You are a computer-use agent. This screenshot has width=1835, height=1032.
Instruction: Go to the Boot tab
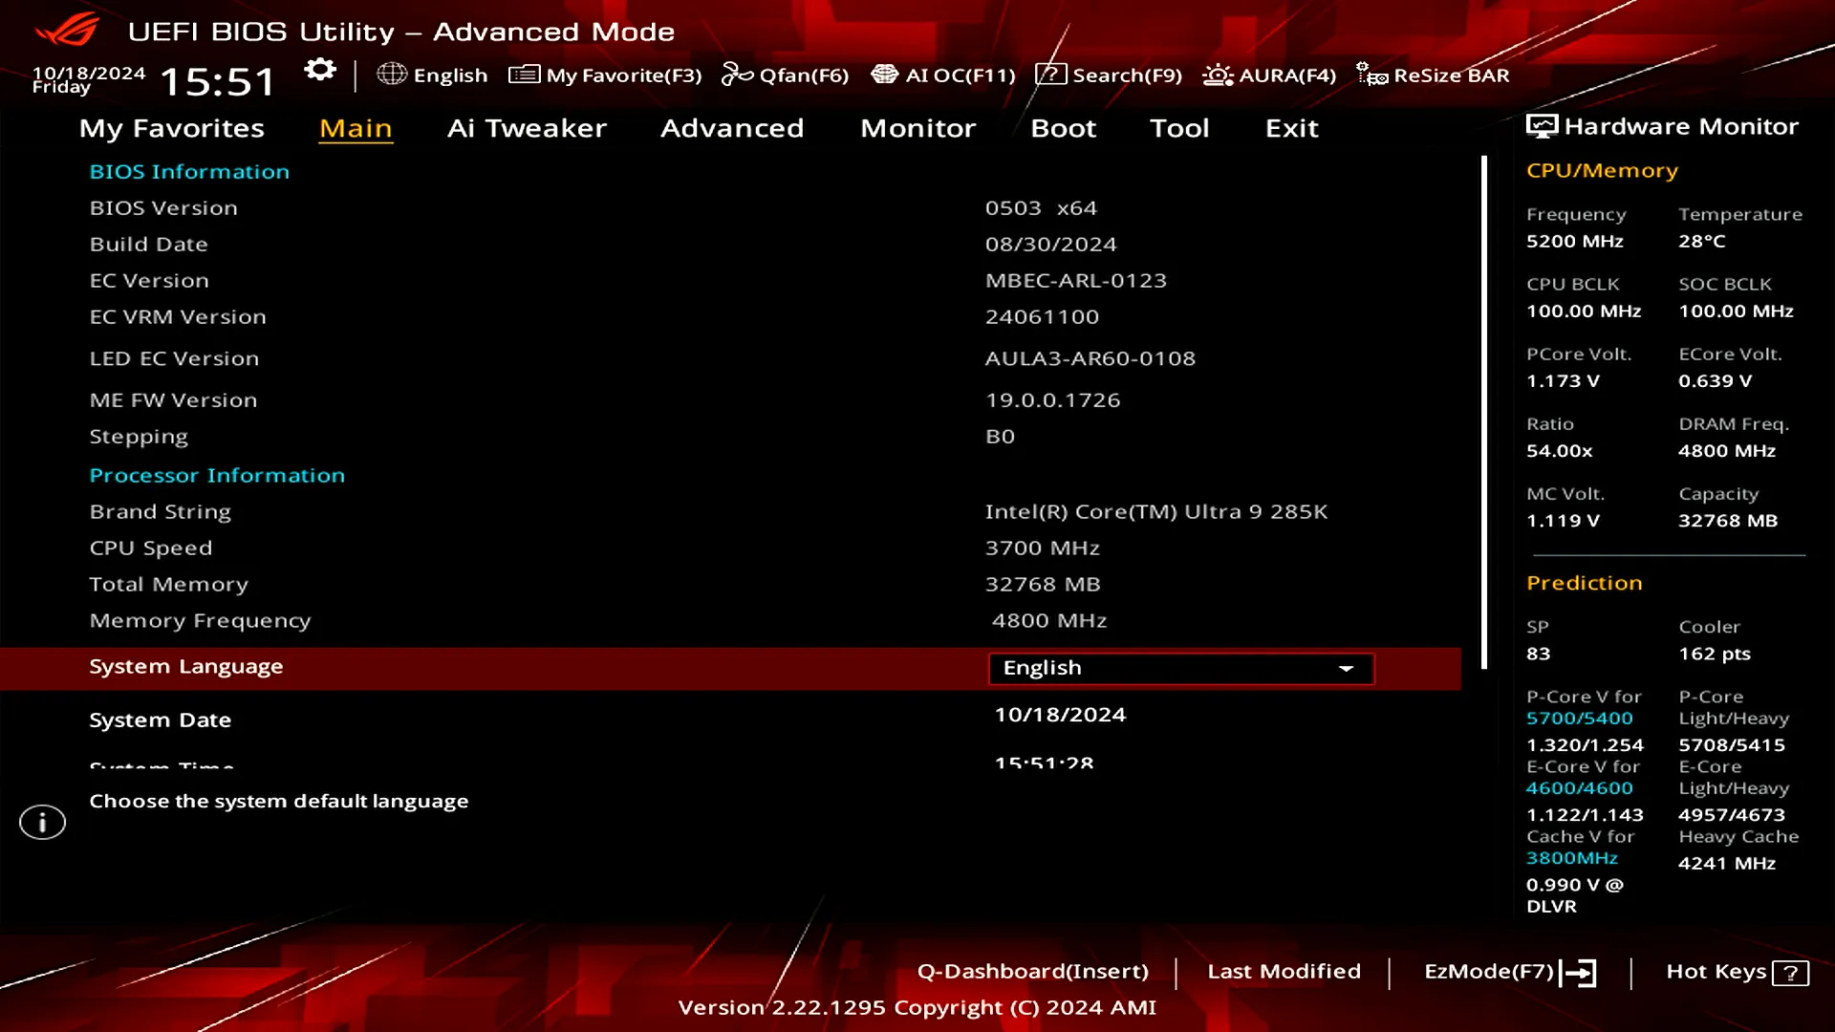coord(1063,128)
